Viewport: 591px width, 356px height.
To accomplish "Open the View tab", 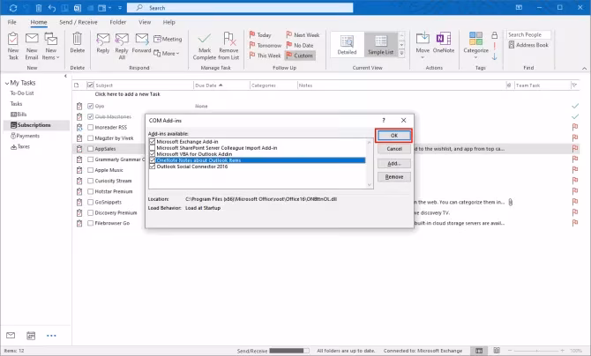I will click(x=145, y=22).
